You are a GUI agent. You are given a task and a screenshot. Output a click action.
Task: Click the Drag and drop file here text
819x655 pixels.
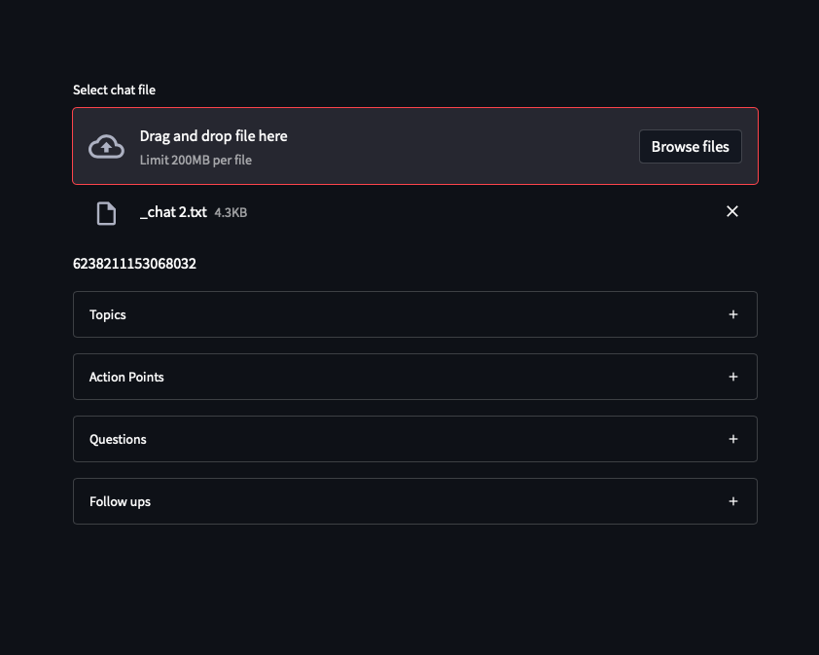pyautogui.click(x=214, y=135)
